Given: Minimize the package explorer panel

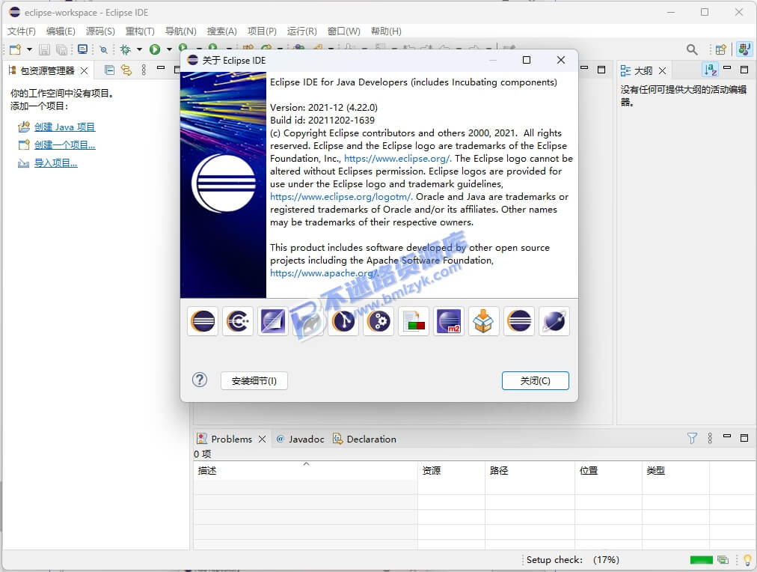Looking at the screenshot, I should [162, 68].
